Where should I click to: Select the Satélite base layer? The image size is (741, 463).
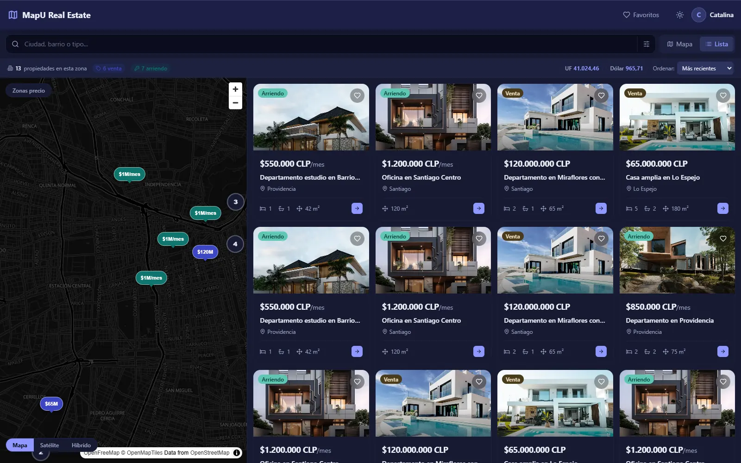click(x=50, y=445)
